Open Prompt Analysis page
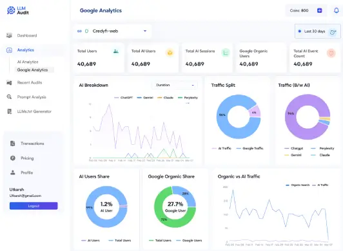This screenshot has width=343, height=251. coord(32,97)
